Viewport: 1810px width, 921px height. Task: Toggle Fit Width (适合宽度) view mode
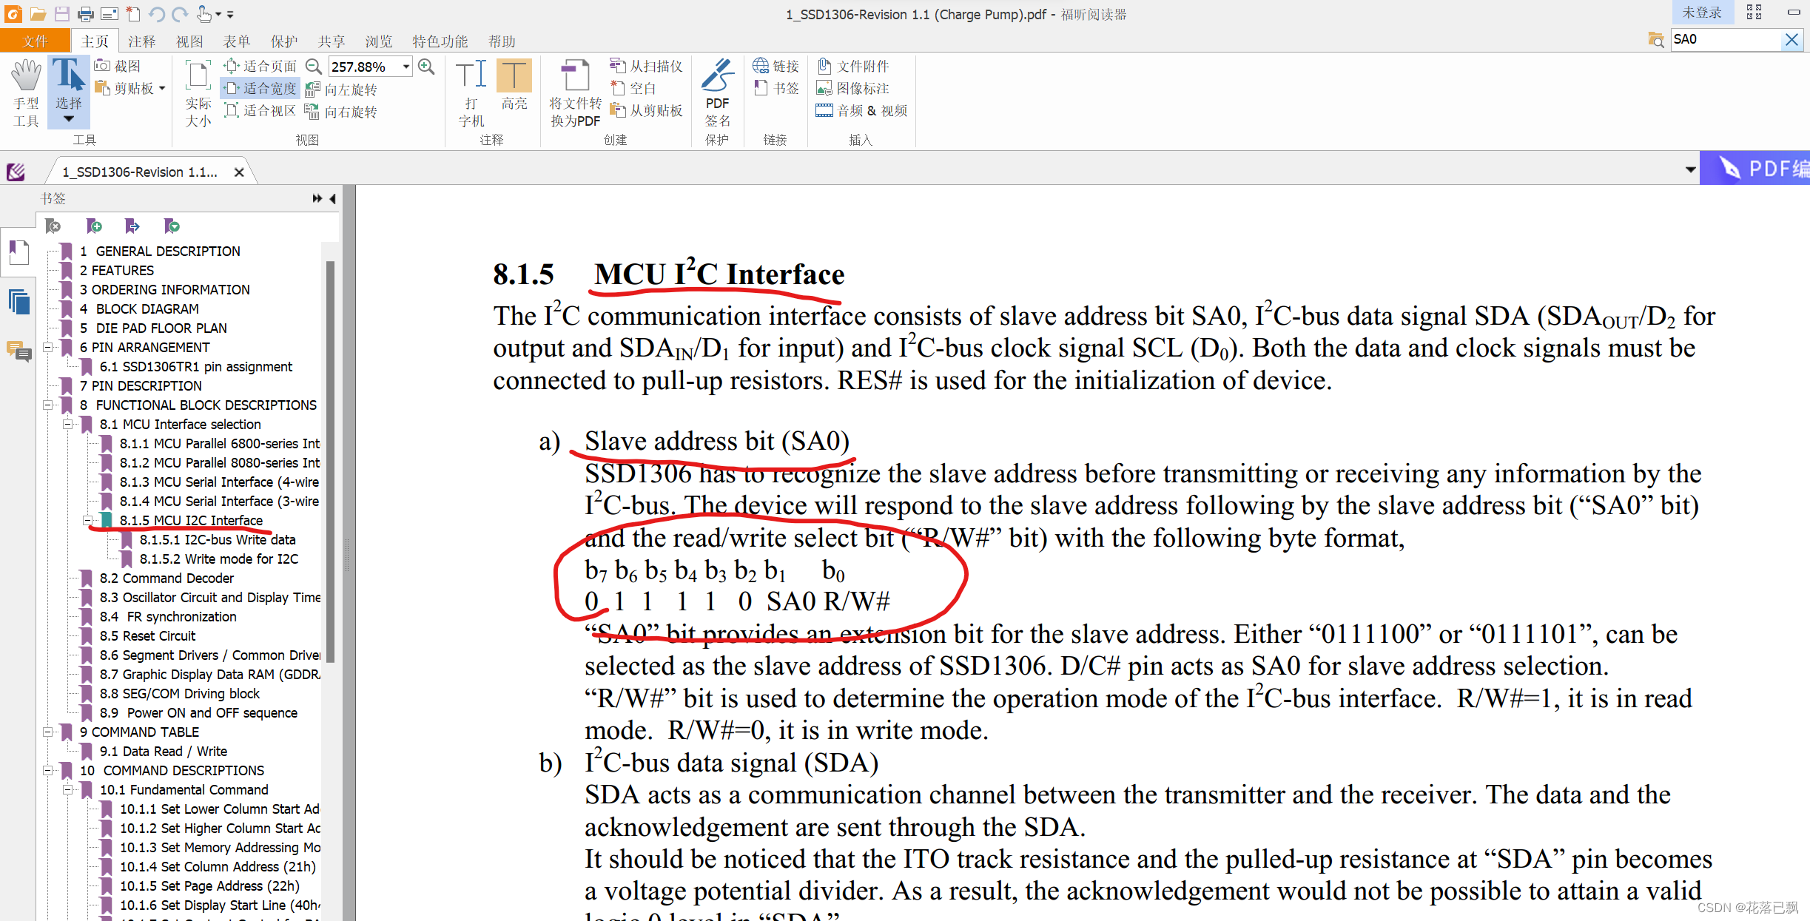click(x=261, y=89)
